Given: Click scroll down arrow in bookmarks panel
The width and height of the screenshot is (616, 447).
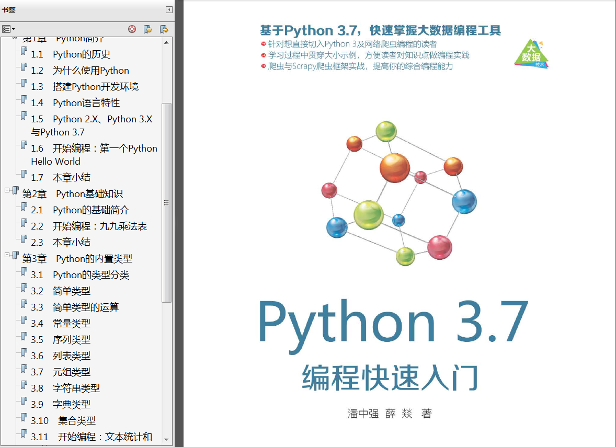Looking at the screenshot, I should (167, 440).
